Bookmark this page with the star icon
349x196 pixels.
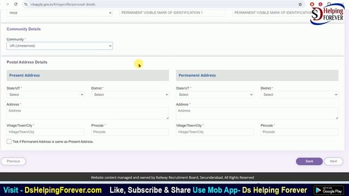pos(300,4)
